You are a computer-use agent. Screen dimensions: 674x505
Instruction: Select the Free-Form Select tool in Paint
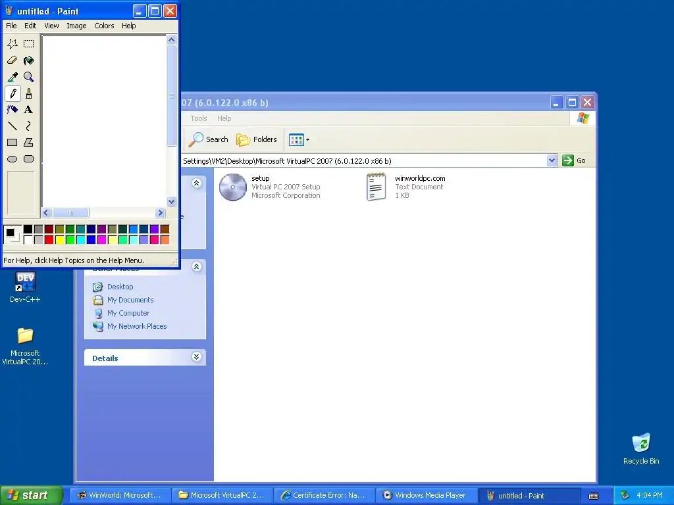pos(13,44)
